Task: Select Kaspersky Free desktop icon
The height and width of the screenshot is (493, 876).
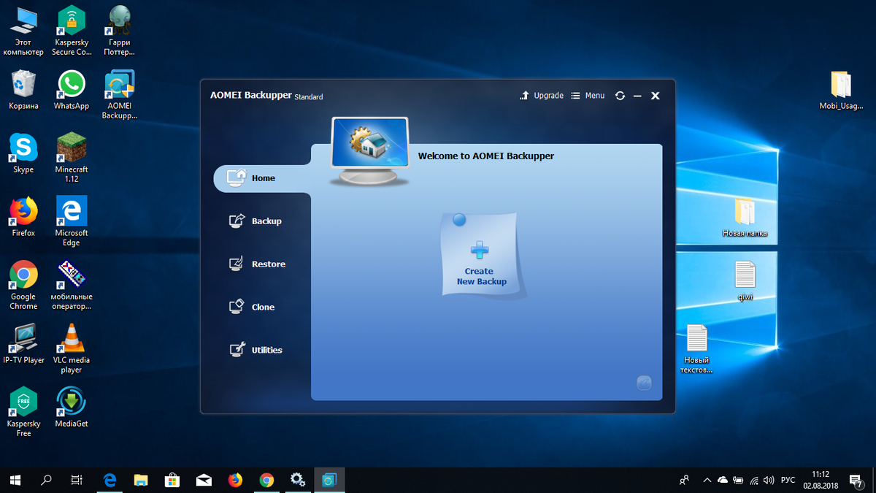Action: (23, 413)
